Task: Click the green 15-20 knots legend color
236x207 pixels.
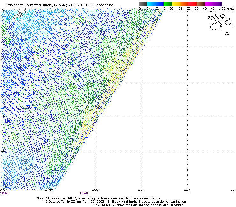Action: [168, 4]
